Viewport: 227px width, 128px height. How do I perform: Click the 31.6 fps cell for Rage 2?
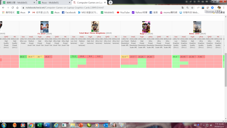point(125,57)
